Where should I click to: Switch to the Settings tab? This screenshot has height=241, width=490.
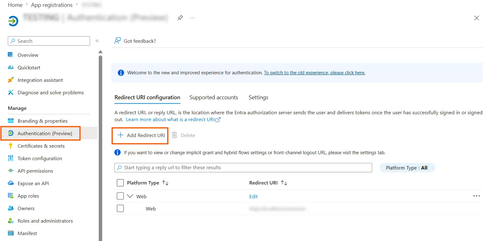click(x=258, y=97)
